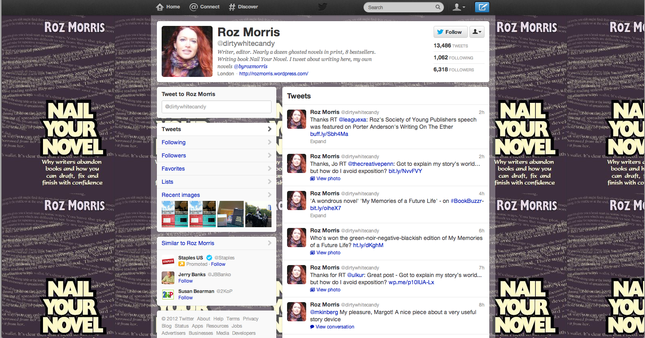Follow Roz Morris with the Follow button
Image resolution: width=645 pixels, height=338 pixels.
coord(450,32)
